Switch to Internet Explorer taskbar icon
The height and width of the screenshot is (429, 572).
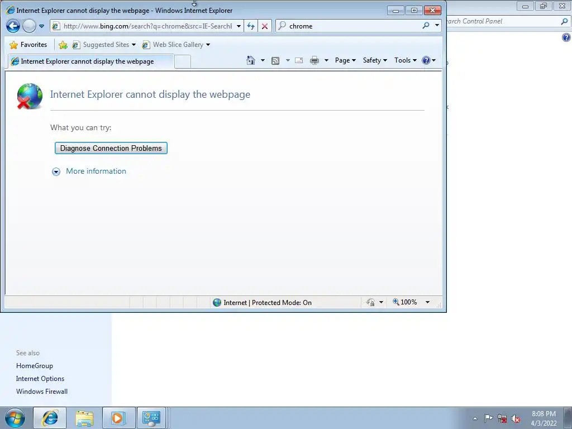click(50, 418)
